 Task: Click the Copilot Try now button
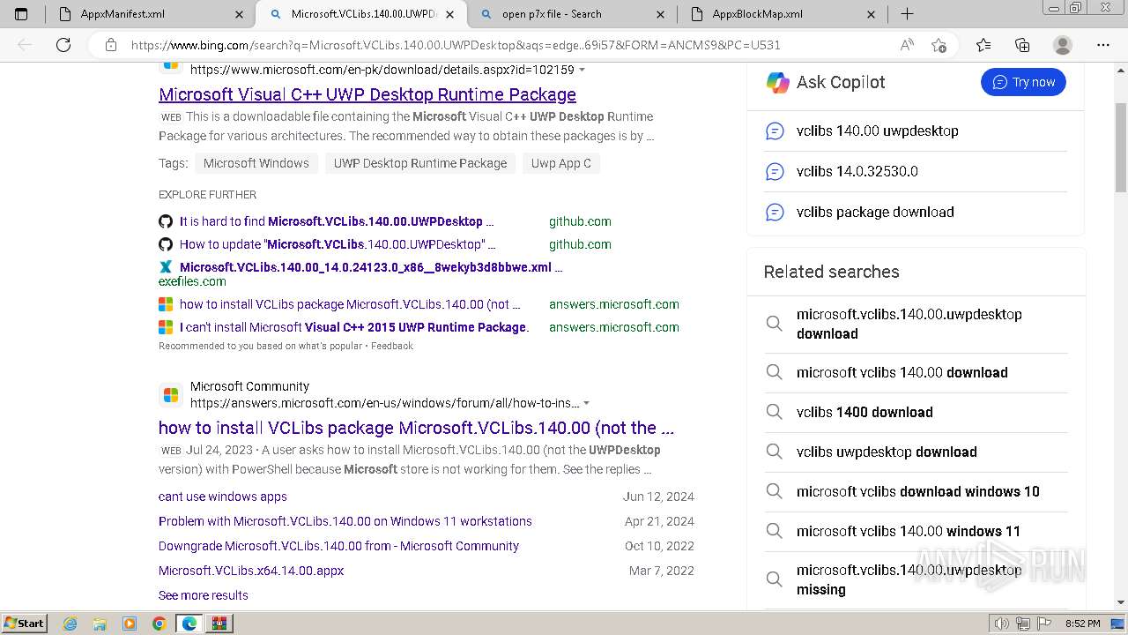pos(1023,82)
